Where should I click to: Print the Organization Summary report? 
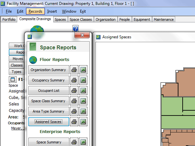coord(74,70)
